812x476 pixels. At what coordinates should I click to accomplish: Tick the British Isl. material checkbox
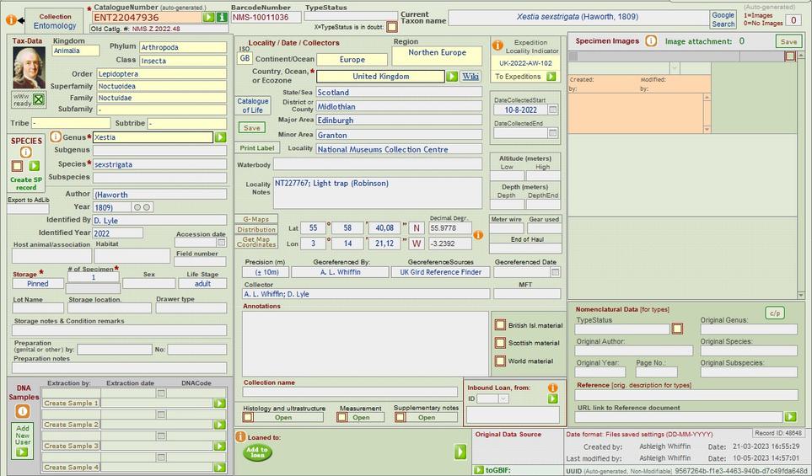click(500, 325)
